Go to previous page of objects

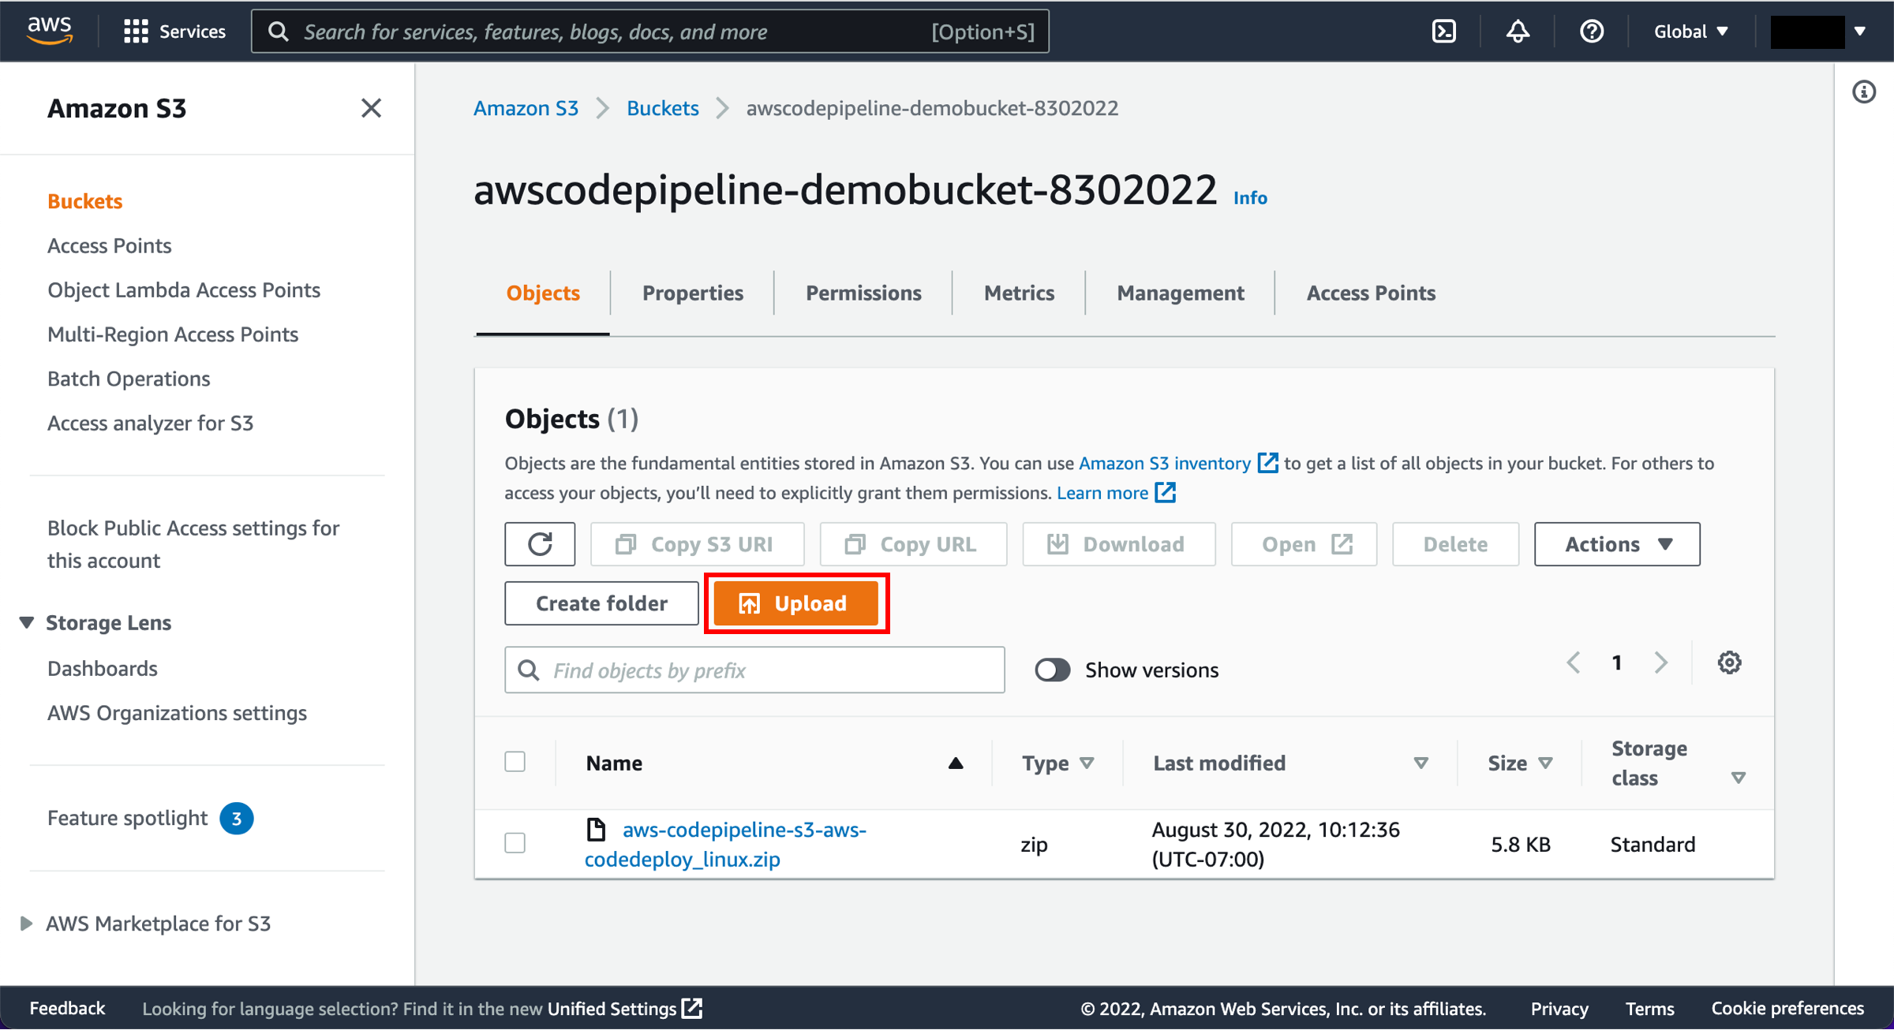(1574, 662)
